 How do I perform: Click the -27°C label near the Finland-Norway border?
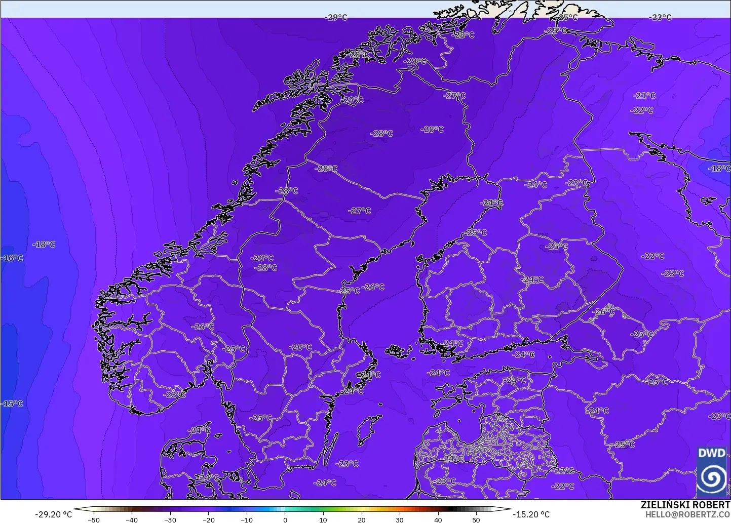[454, 95]
